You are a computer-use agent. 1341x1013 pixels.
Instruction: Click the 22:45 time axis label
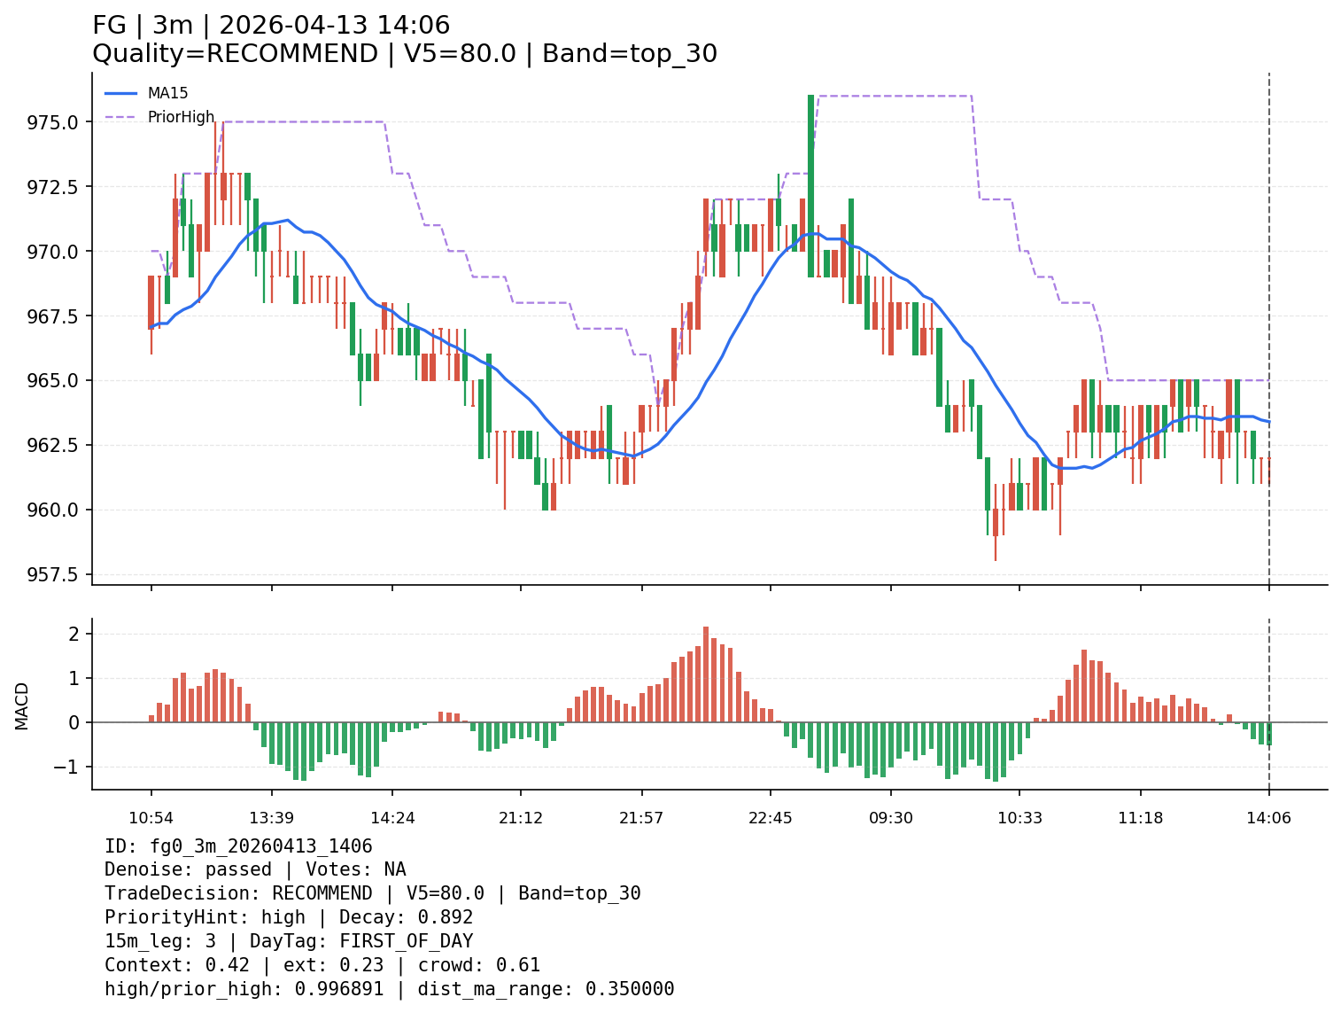point(771,818)
